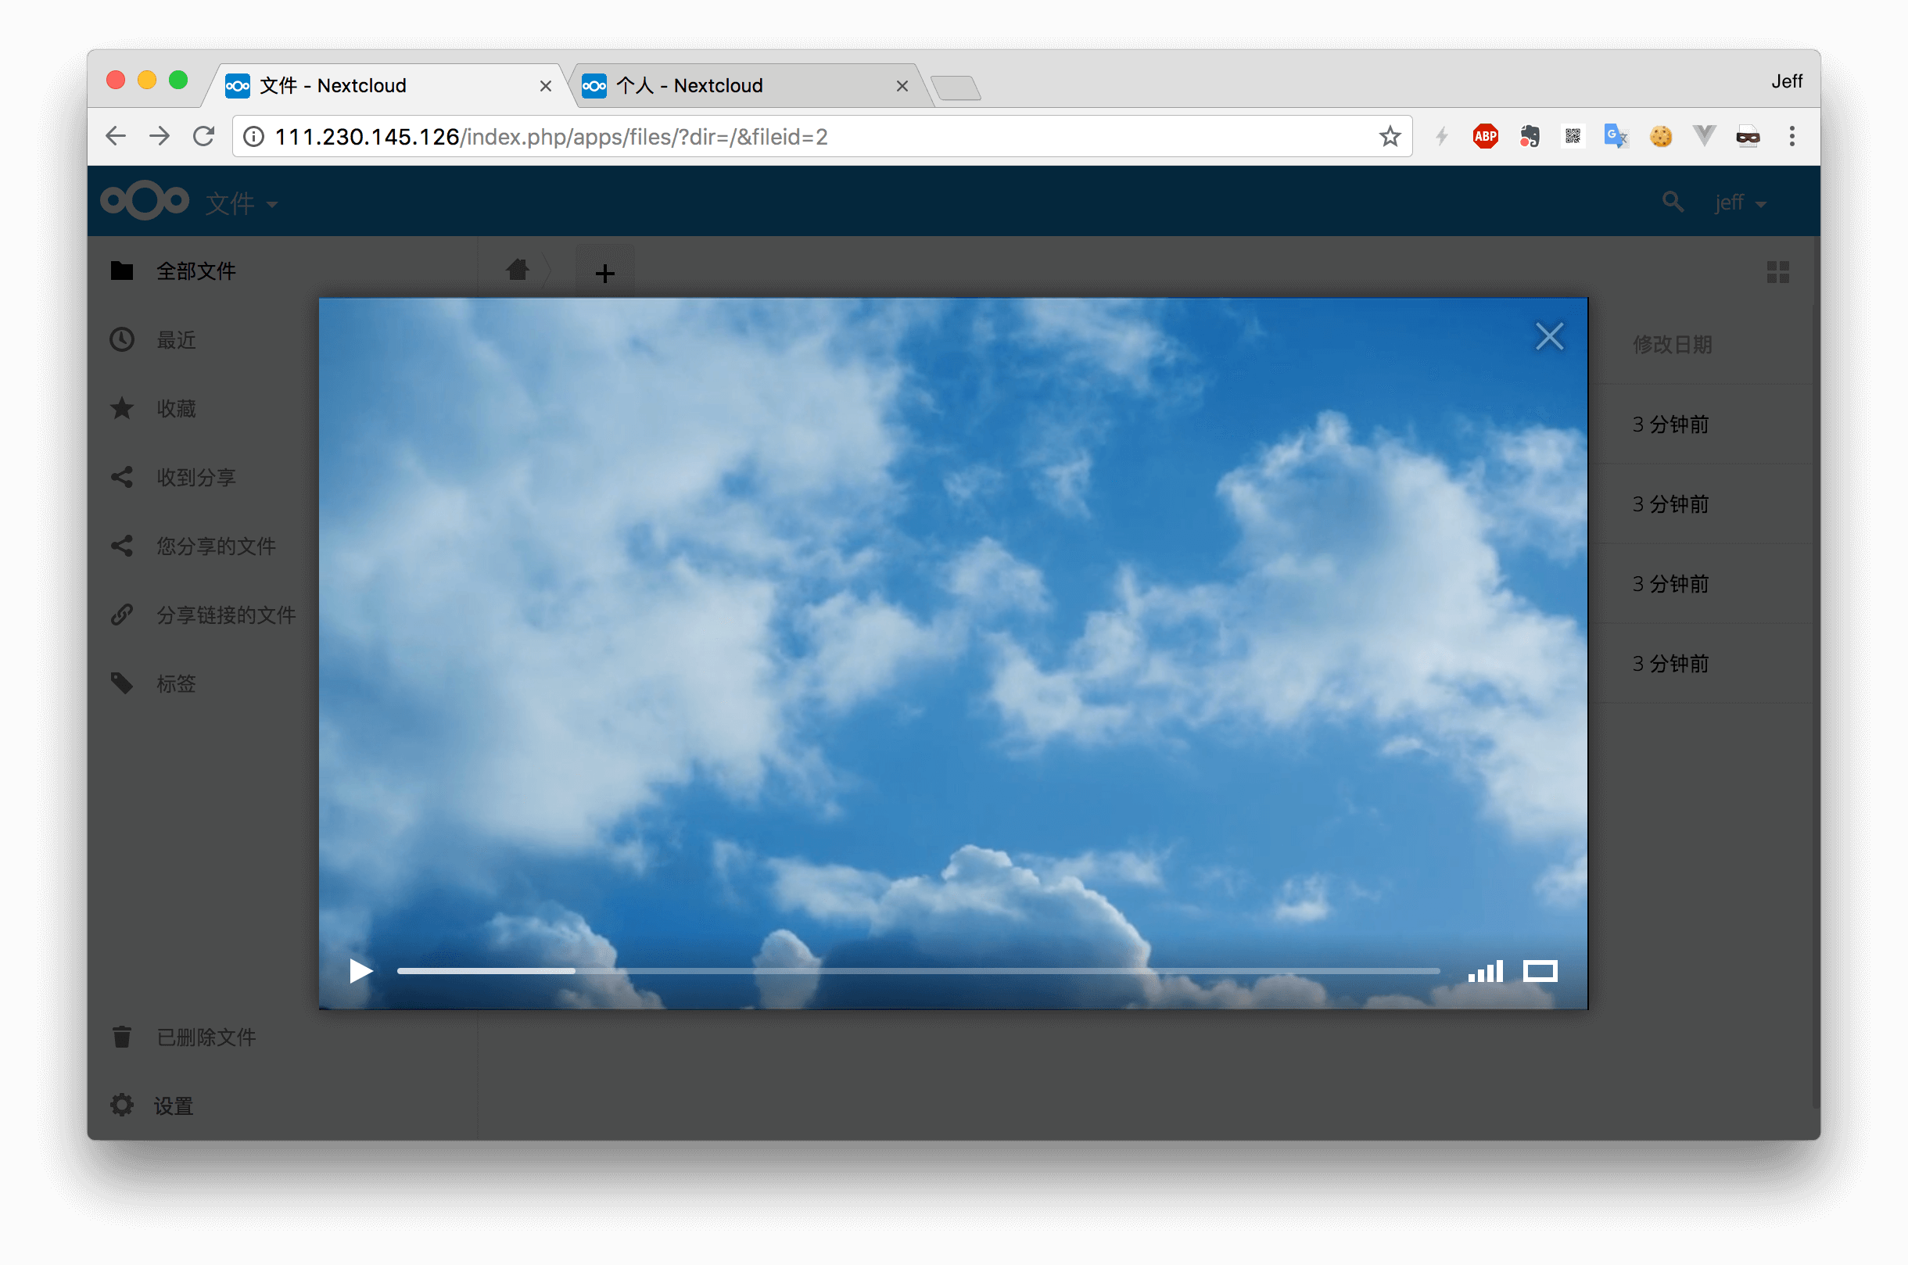Open Chrome three-dot menu
1908x1265 pixels.
click(1791, 136)
